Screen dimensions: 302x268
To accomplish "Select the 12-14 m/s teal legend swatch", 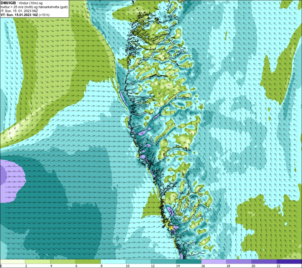I will coord(163,262).
